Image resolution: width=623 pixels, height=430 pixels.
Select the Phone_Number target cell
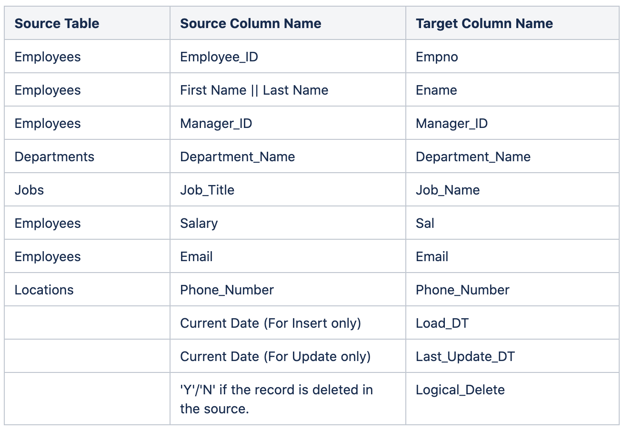(x=462, y=290)
